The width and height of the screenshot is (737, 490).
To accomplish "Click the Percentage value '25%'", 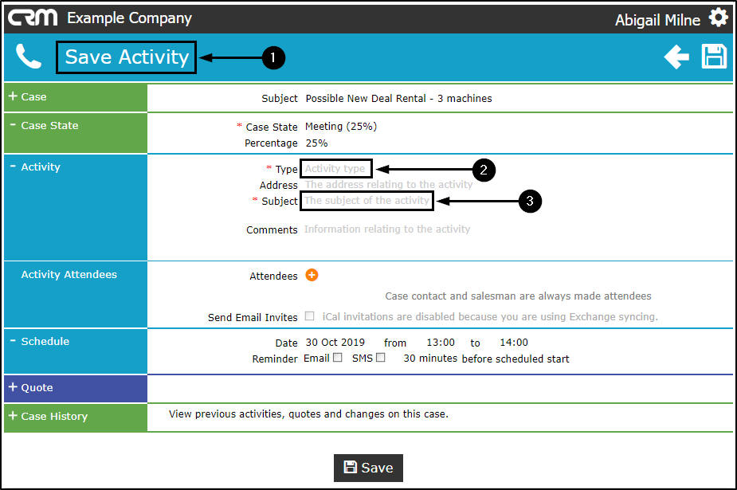I will coord(316,143).
